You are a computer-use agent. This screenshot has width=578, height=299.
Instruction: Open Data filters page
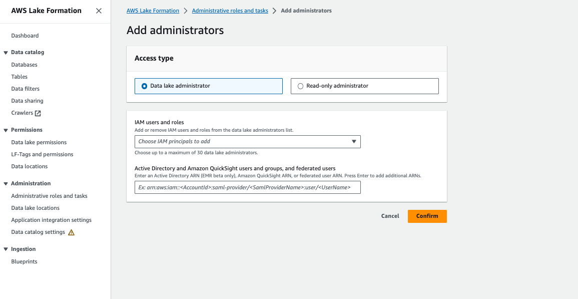pos(25,89)
